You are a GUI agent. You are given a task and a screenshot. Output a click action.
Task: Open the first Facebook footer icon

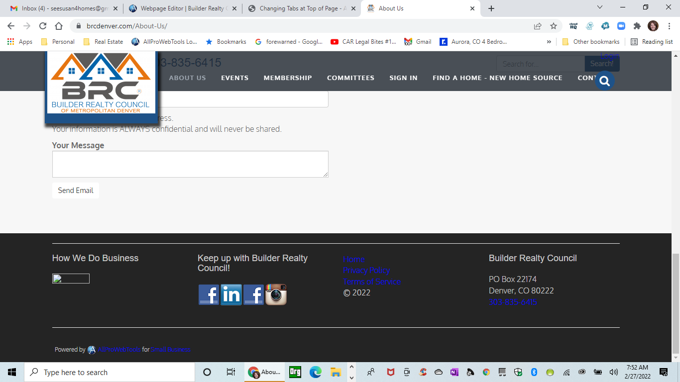(209, 294)
